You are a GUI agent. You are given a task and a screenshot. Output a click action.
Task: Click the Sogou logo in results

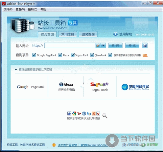click(x=99, y=84)
